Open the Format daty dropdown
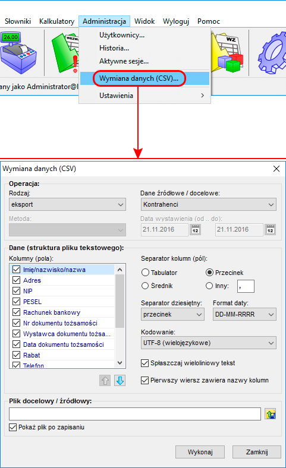 pos(244,314)
